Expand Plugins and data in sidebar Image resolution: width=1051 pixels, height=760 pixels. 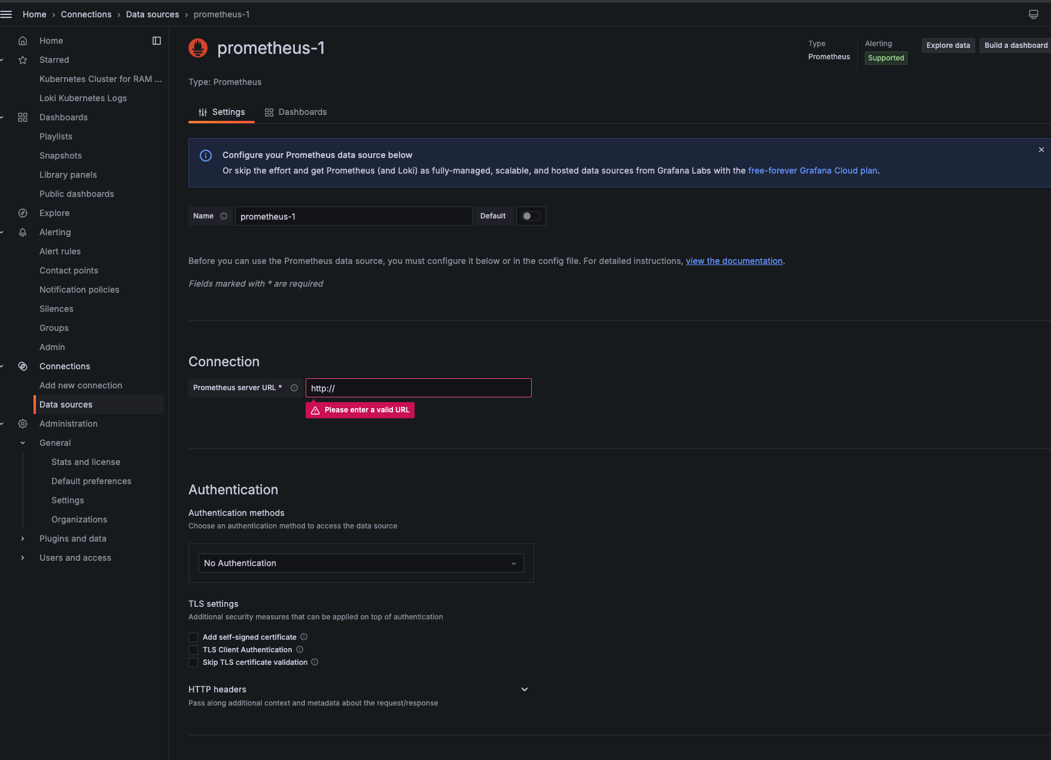(x=23, y=539)
